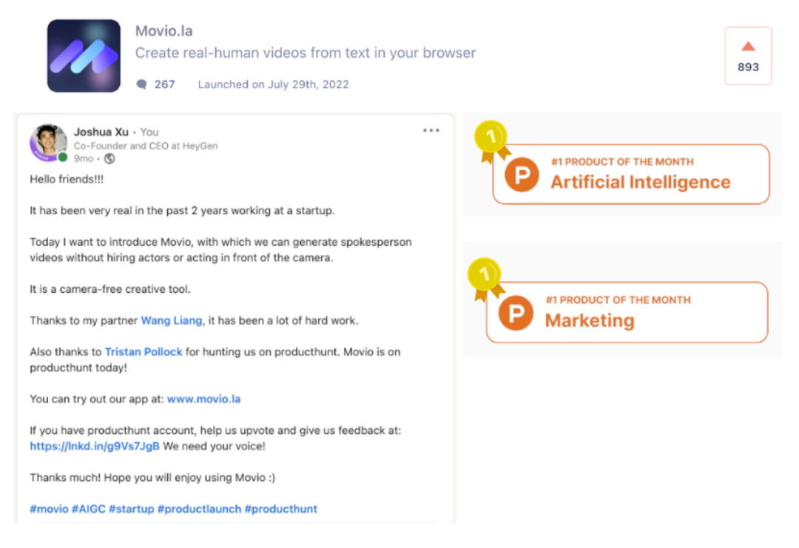
Task: Visit the www.movio.la link
Action: coord(203,399)
